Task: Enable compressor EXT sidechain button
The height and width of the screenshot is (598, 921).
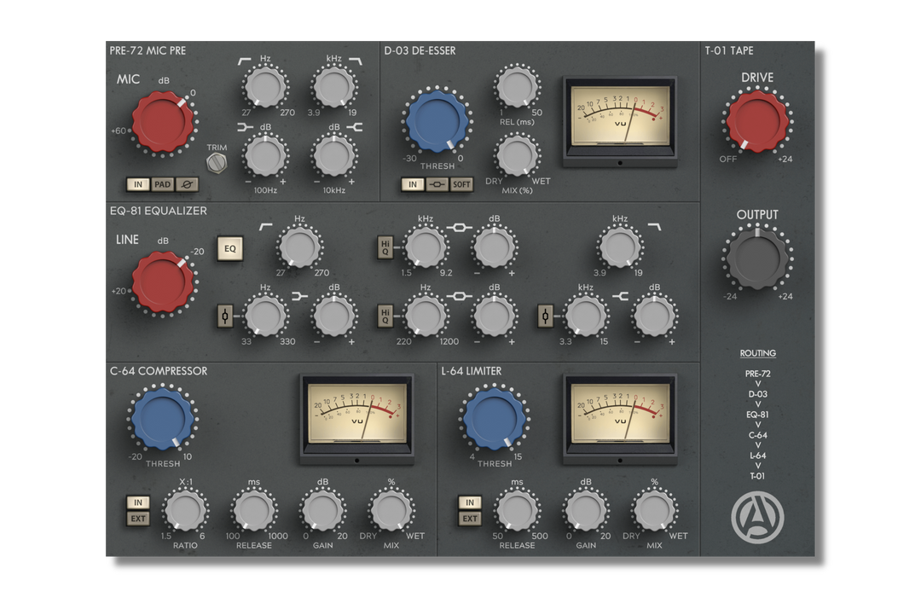Action: tap(138, 519)
